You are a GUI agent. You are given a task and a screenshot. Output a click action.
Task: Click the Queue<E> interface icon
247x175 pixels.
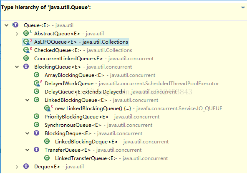coord(15,25)
